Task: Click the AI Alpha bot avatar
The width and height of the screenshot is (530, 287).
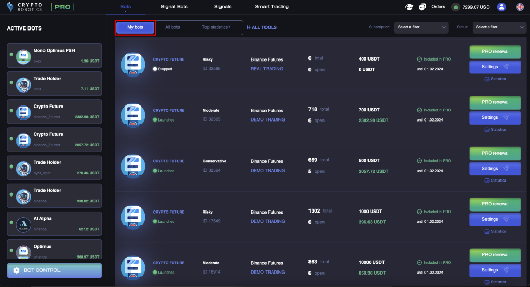Action: (23, 224)
